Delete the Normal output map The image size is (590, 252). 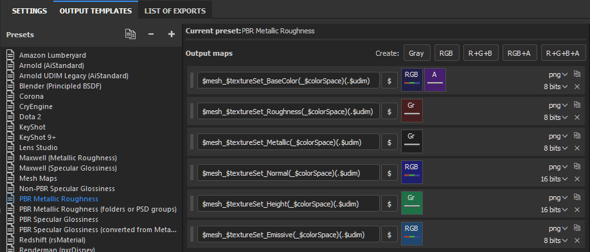point(577,179)
